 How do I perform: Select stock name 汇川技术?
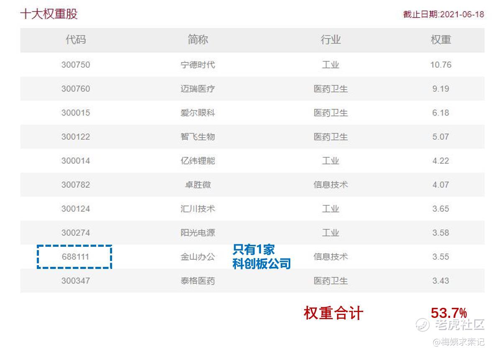tap(198, 209)
